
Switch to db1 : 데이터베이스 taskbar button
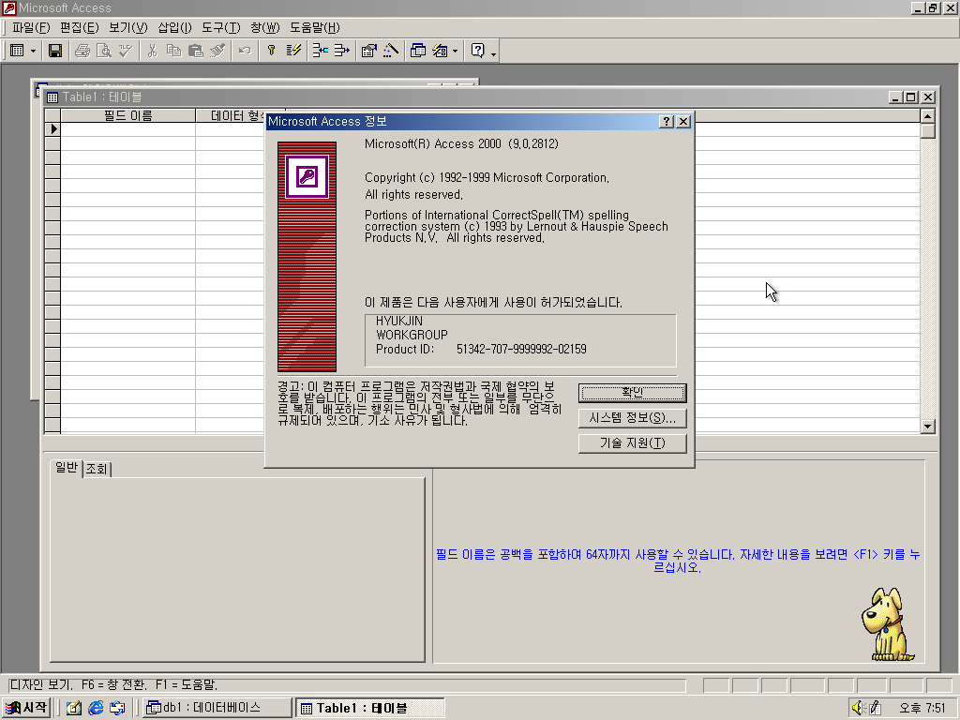[217, 708]
